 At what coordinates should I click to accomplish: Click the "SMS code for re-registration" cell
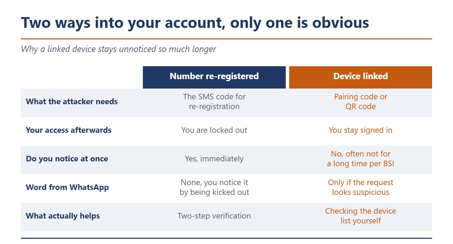(x=214, y=102)
